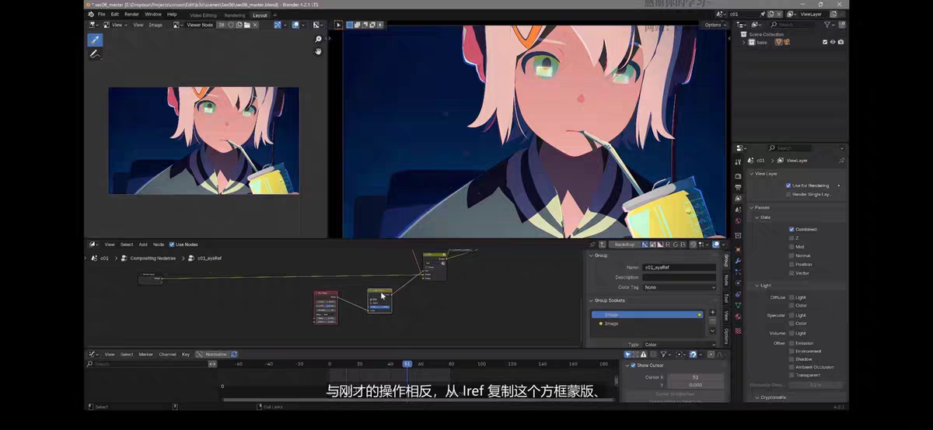This screenshot has height=430, width=933.
Task: Select the Sample eyedropper tool
Action: (95, 40)
